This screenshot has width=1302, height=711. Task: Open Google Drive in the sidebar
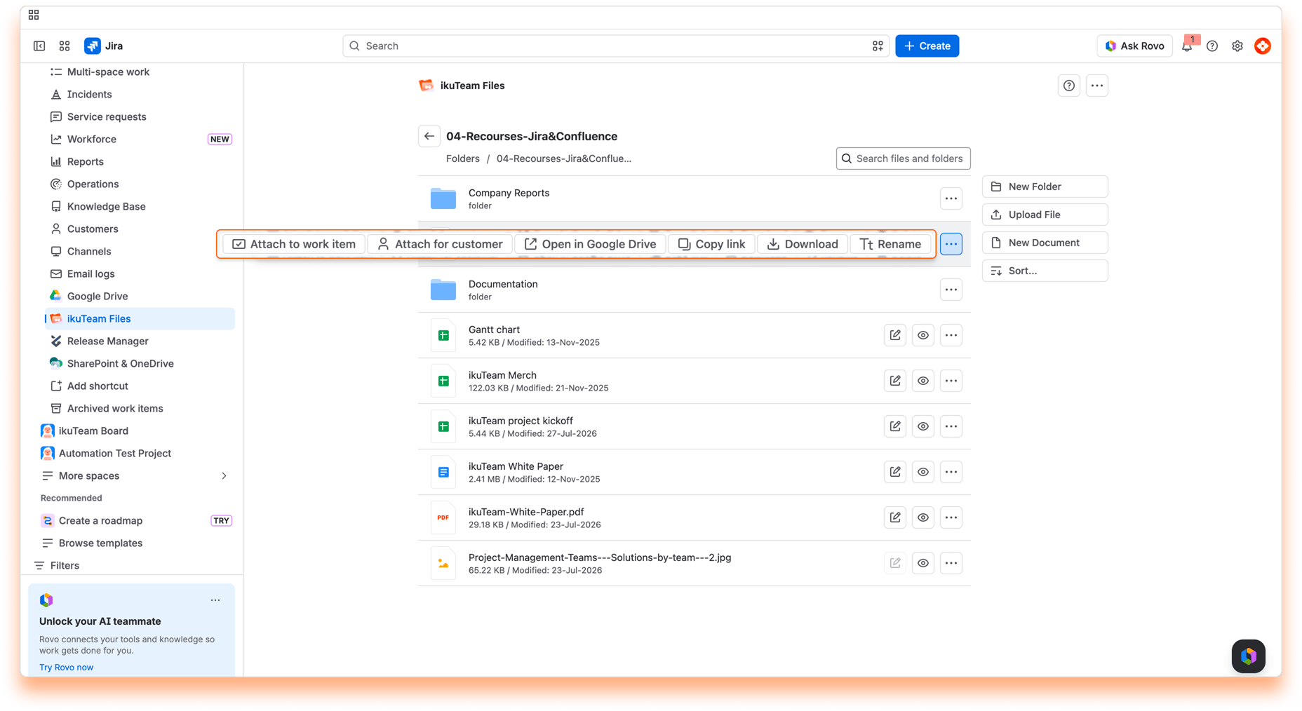coord(140,296)
